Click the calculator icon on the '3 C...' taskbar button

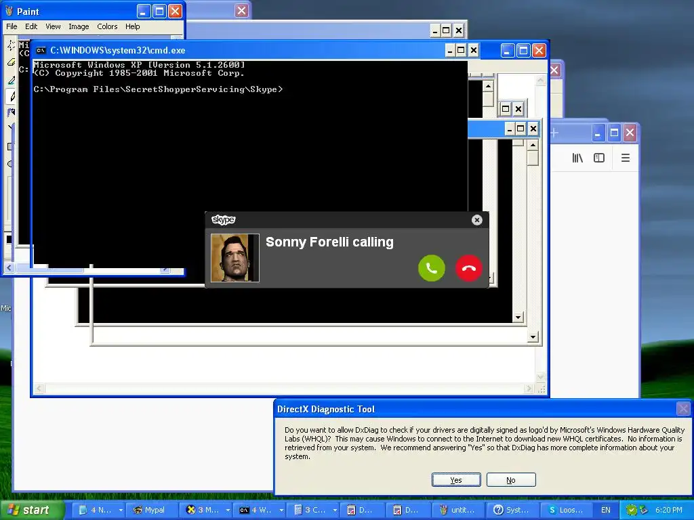pos(298,510)
